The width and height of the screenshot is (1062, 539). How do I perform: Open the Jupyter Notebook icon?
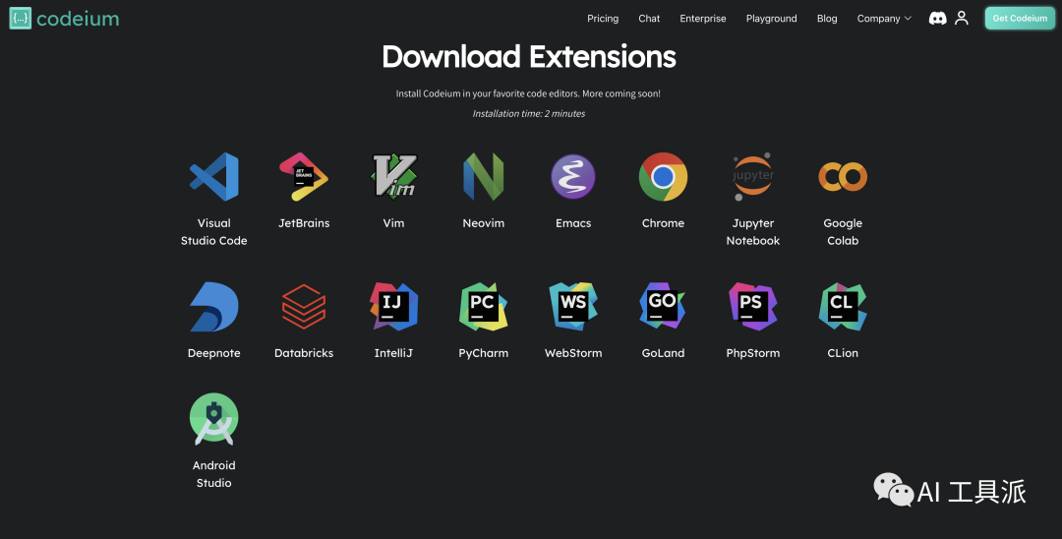tap(752, 177)
